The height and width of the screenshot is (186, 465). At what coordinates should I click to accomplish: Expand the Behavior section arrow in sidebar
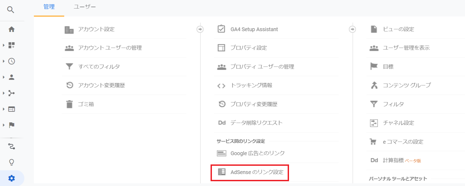tap(4, 109)
